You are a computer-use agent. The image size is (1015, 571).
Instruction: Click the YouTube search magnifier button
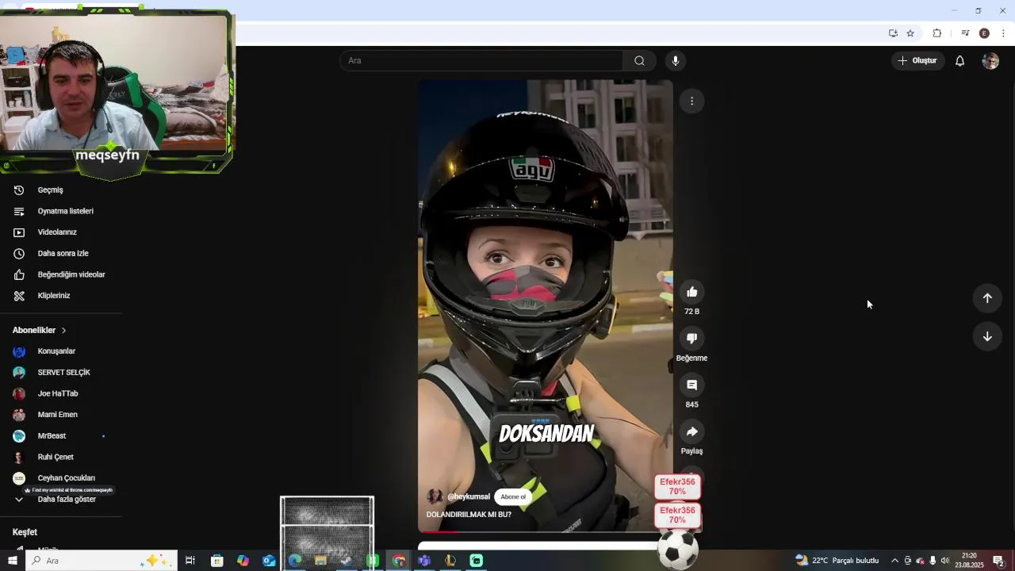pyautogui.click(x=639, y=61)
